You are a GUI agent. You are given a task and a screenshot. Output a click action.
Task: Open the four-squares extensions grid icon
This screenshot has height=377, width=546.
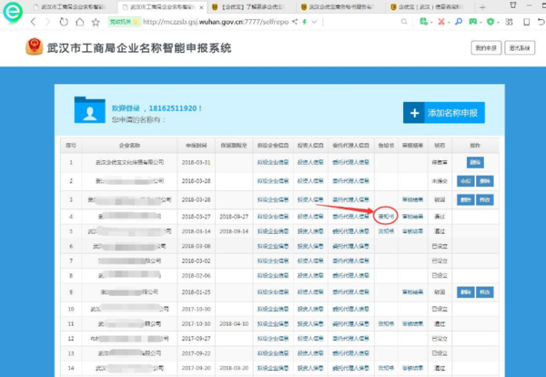tap(509, 22)
